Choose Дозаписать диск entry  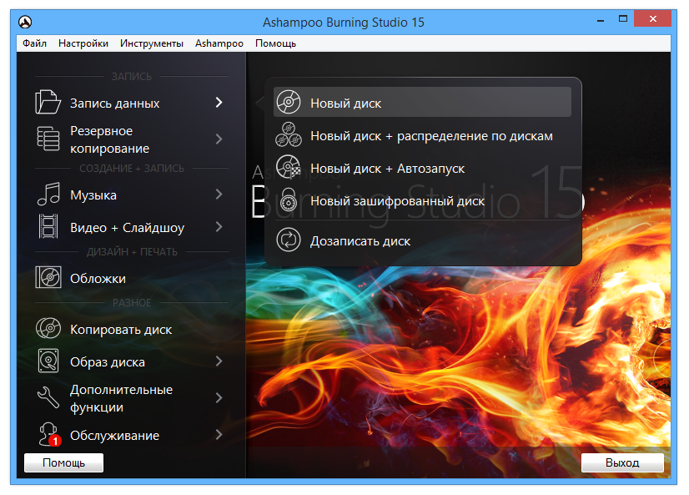coord(422,240)
